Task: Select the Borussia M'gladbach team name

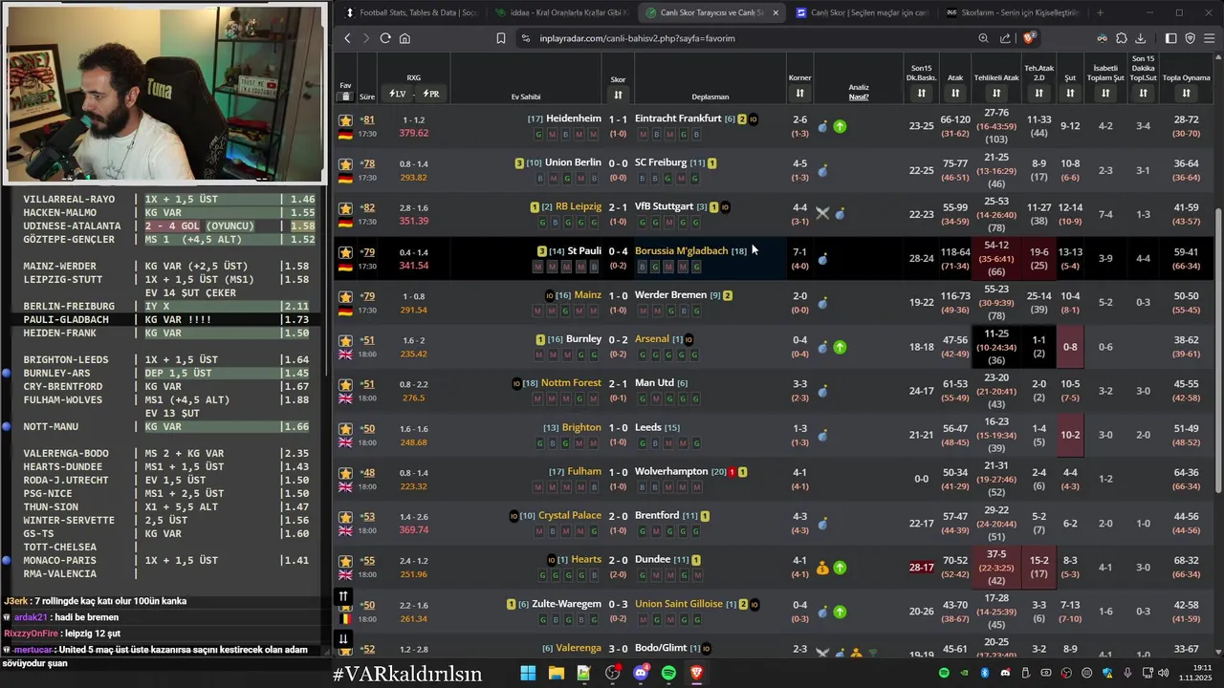Action: coord(681,250)
